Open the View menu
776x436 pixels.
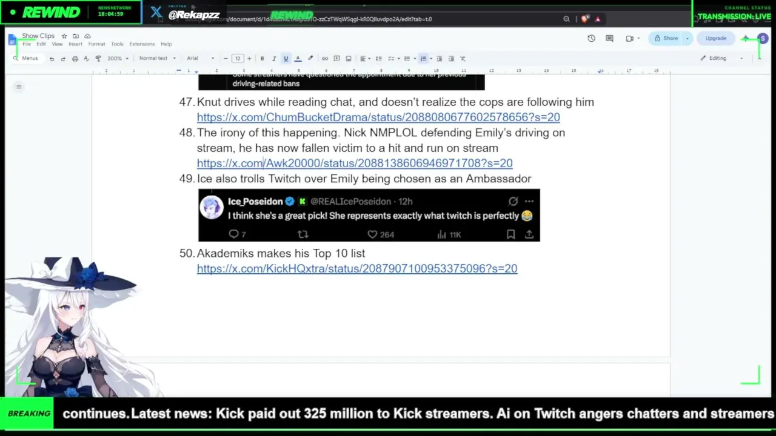pos(57,44)
